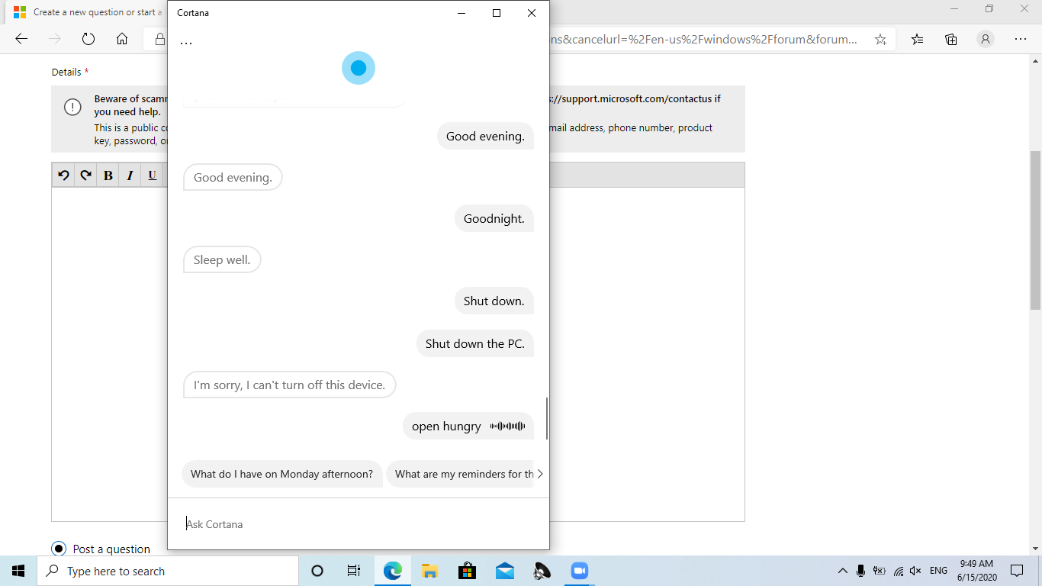Open Action Center notifications

pos(1016,571)
